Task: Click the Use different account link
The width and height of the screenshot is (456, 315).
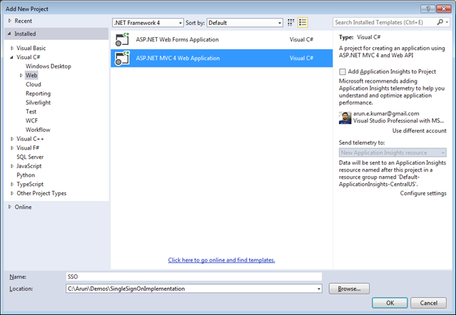Action: [419, 131]
